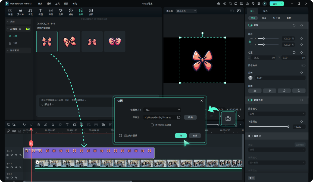Screen dimensions: 313x182
Task: Click the 匯出 export button
Action: click(275, 4)
